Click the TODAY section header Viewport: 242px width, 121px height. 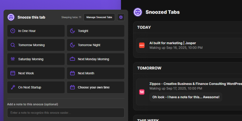pos(144,27)
